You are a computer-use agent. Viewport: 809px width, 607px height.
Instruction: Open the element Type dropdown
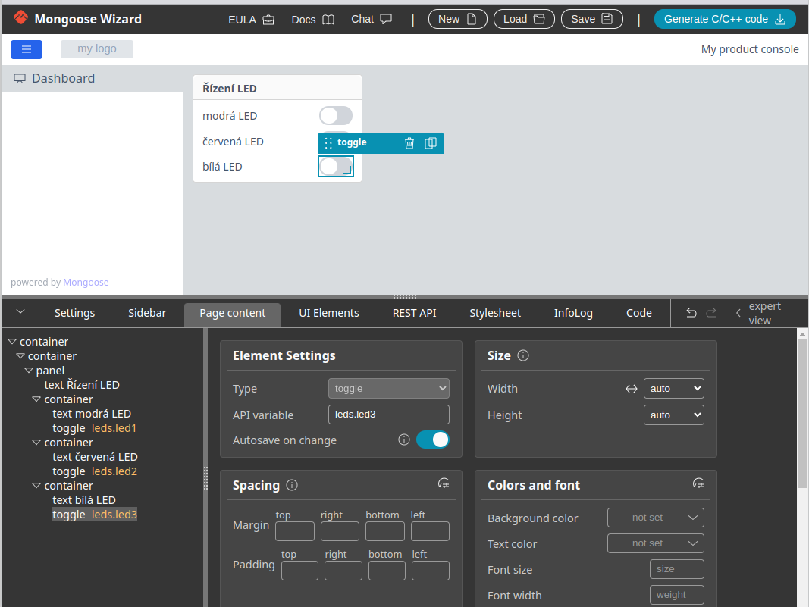[389, 389]
